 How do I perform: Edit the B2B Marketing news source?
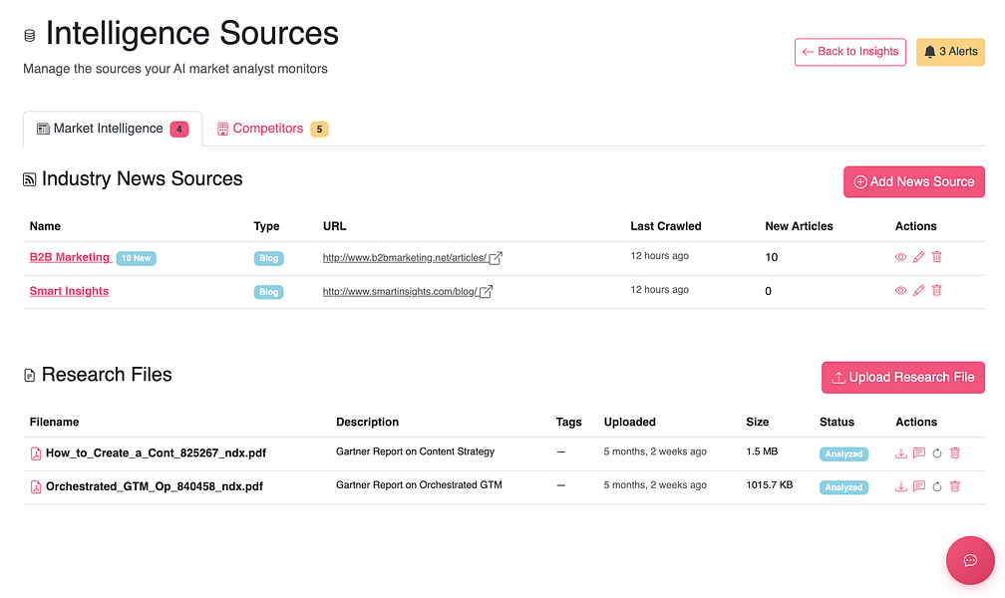click(918, 257)
